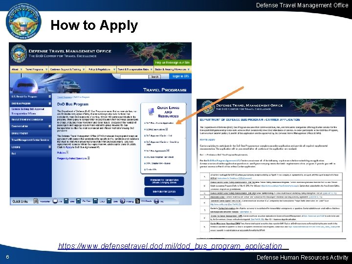
Task: Click the RSS Feeds icon
Action: pos(137,201)
